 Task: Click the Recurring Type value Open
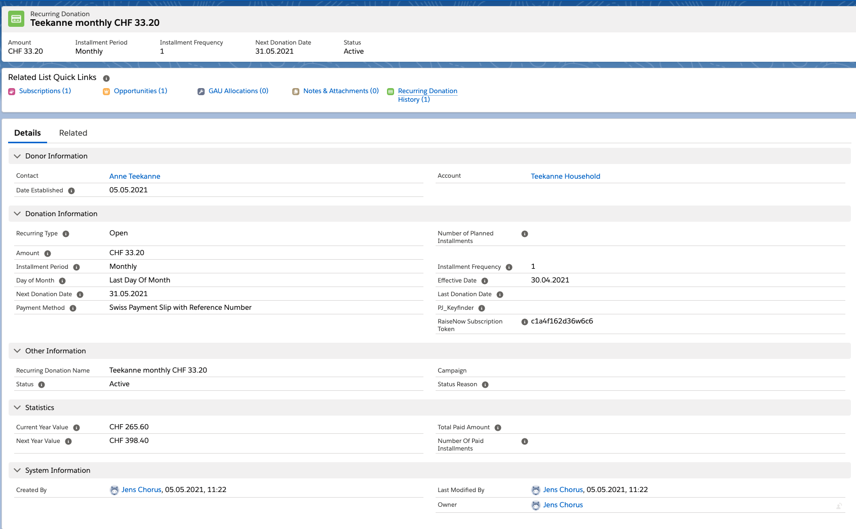[x=119, y=233]
